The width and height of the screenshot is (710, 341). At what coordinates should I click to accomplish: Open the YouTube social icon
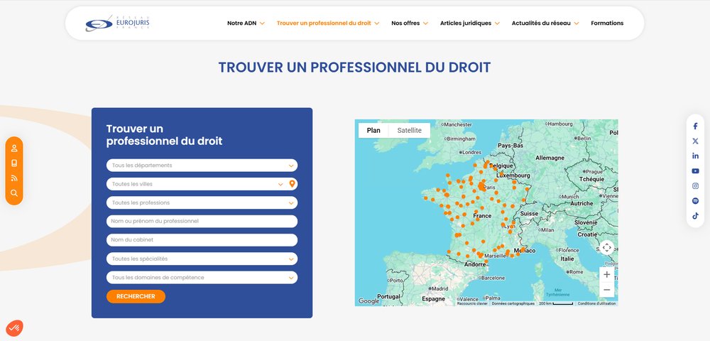[x=696, y=170]
